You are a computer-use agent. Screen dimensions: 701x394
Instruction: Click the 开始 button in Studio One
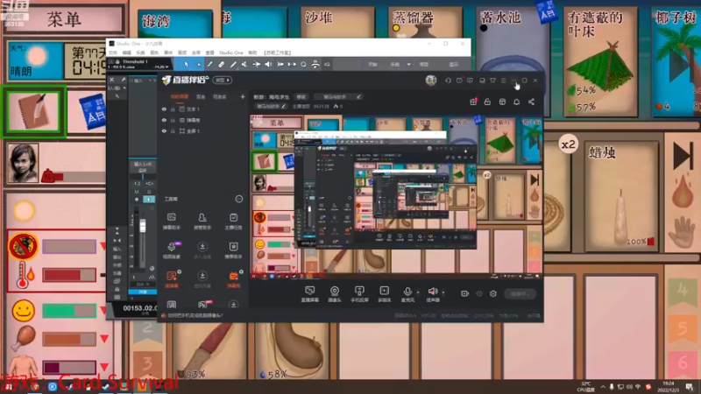click(x=373, y=64)
